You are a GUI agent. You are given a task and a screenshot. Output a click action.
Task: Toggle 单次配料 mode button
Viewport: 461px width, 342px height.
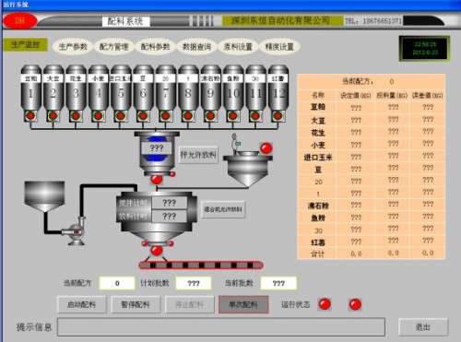point(243,304)
